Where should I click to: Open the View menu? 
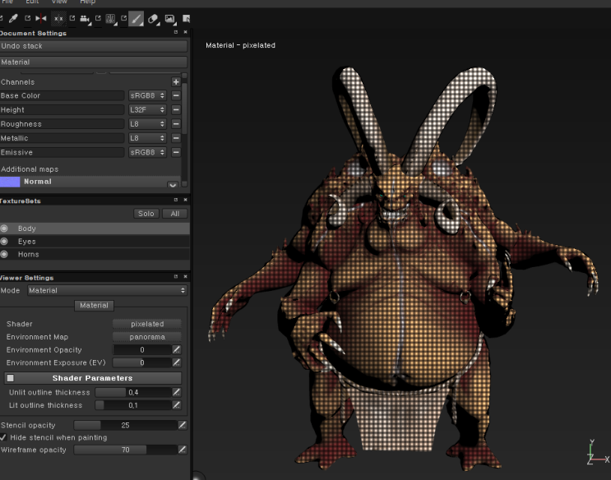(59, 2)
